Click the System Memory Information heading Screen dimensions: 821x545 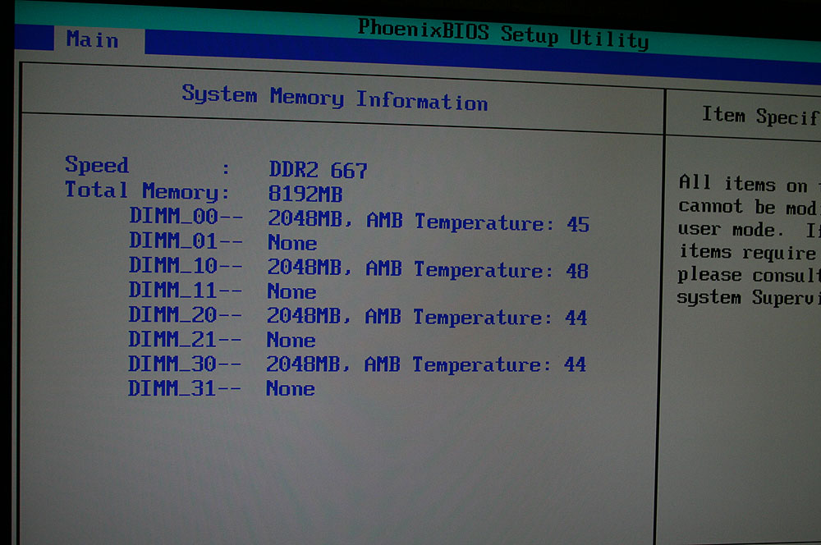pos(335,98)
